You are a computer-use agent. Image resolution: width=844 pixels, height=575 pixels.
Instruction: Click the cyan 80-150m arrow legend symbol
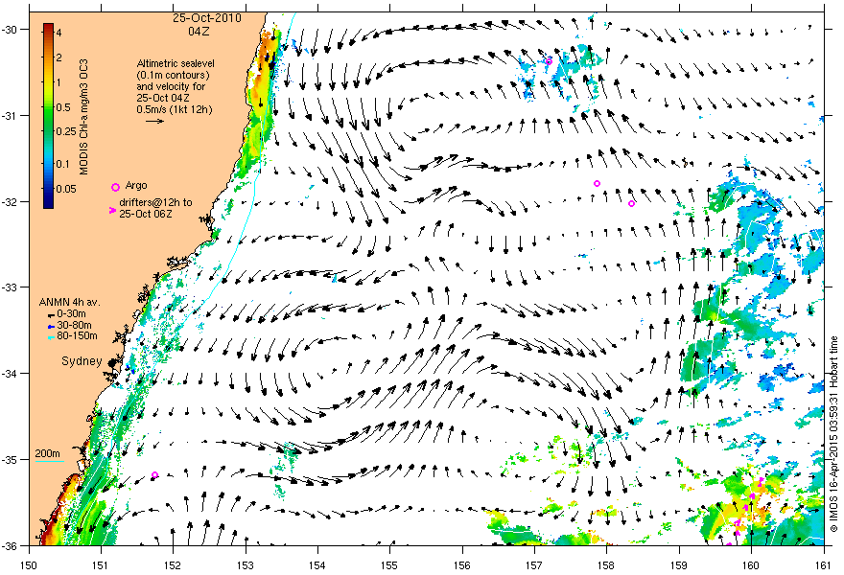point(51,337)
